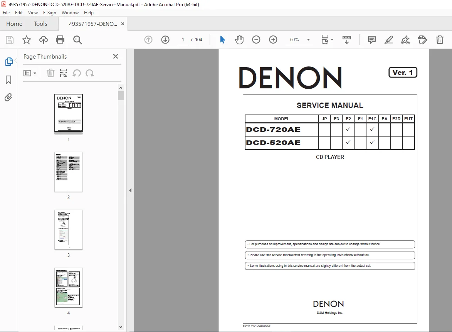Activate the selection arrow tool
The height and width of the screenshot is (332, 452).
(x=222, y=39)
